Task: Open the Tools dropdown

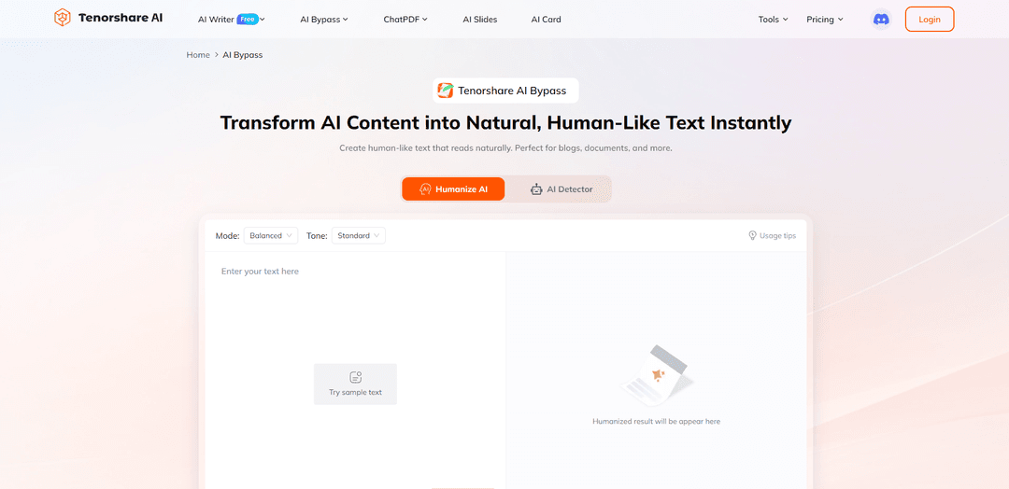Action: [x=773, y=20]
